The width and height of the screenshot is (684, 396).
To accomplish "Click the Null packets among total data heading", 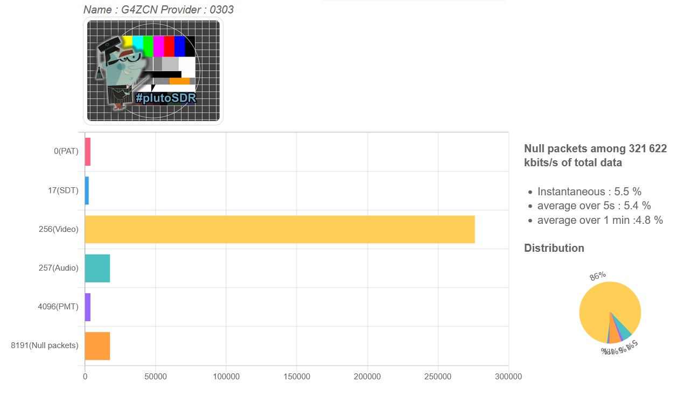I will pos(595,155).
